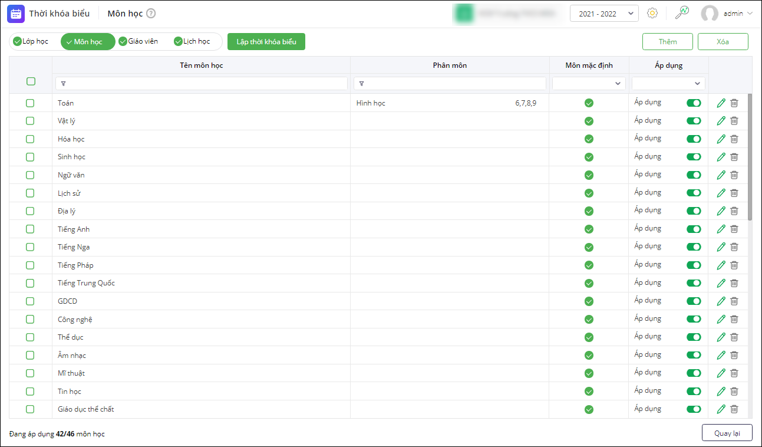Image resolution: width=762 pixels, height=447 pixels.
Task: Open the Lịch học step tab
Action: click(192, 42)
